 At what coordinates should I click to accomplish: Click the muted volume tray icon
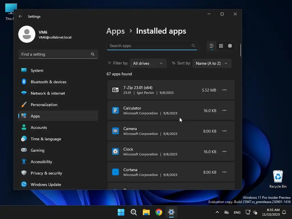(x=255, y=212)
